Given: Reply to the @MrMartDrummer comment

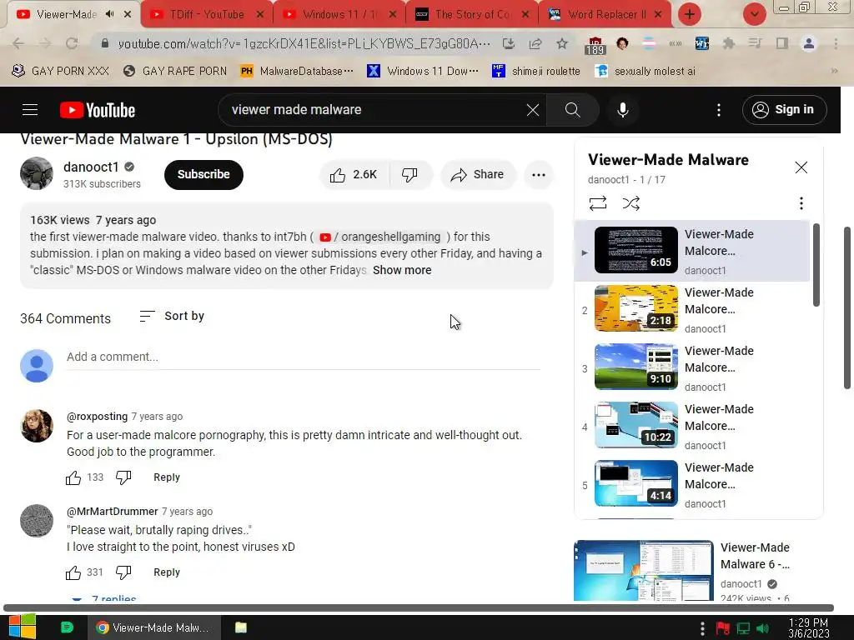Looking at the screenshot, I should pos(167,572).
